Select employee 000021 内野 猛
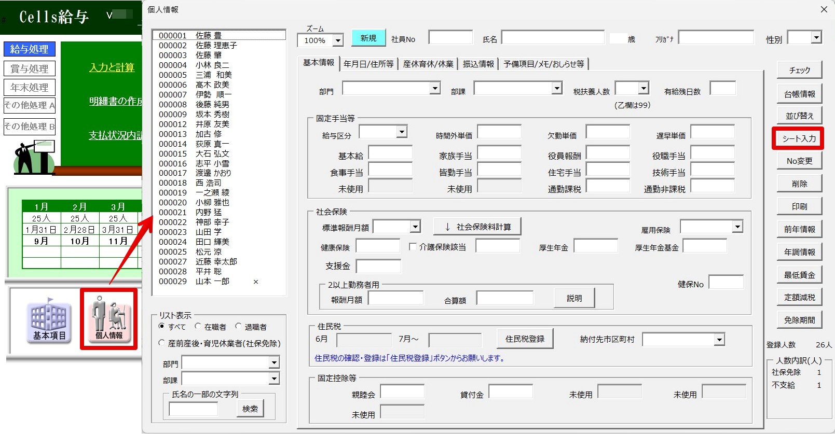This screenshot has width=835, height=434. point(219,212)
